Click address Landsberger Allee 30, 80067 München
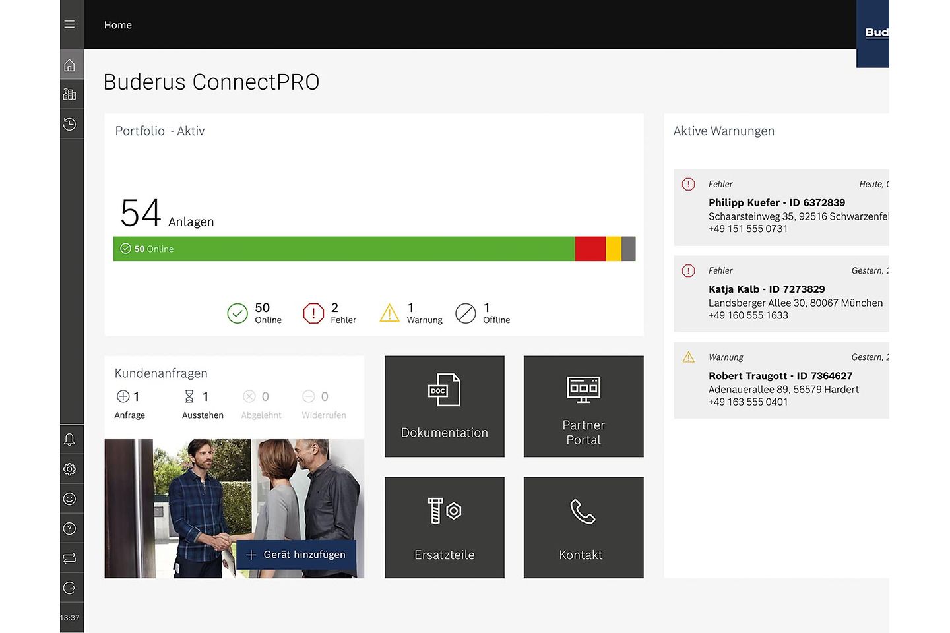 [796, 303]
